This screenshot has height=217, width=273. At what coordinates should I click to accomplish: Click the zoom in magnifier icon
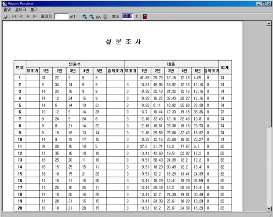pos(85,17)
